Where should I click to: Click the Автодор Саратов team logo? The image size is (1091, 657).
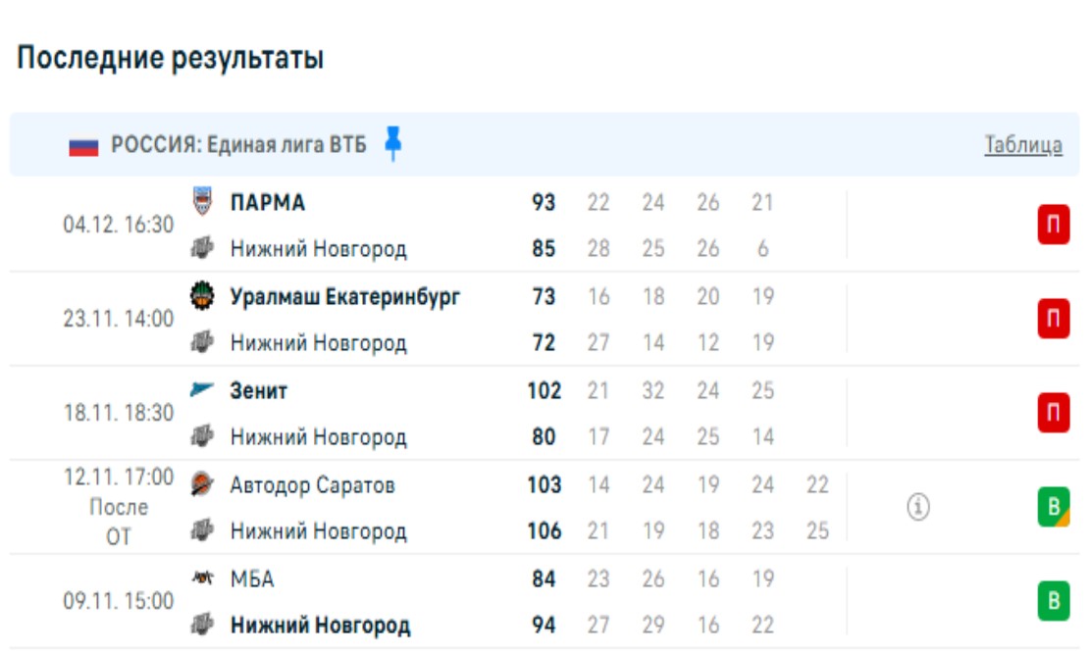click(x=201, y=484)
